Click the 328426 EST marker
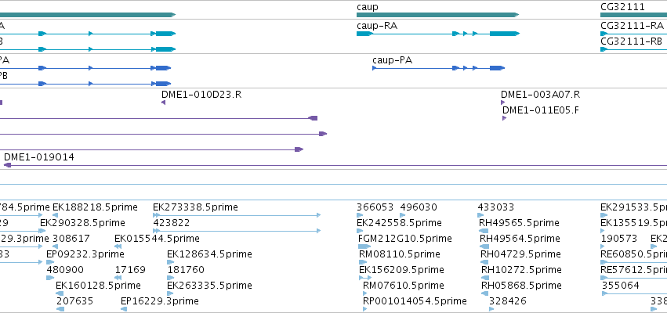 (491, 309)
